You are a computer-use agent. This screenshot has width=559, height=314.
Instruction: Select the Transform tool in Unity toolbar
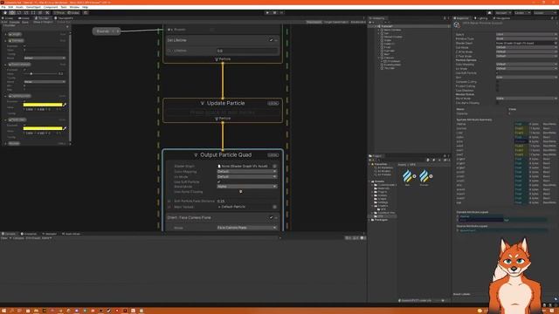tap(40, 12)
